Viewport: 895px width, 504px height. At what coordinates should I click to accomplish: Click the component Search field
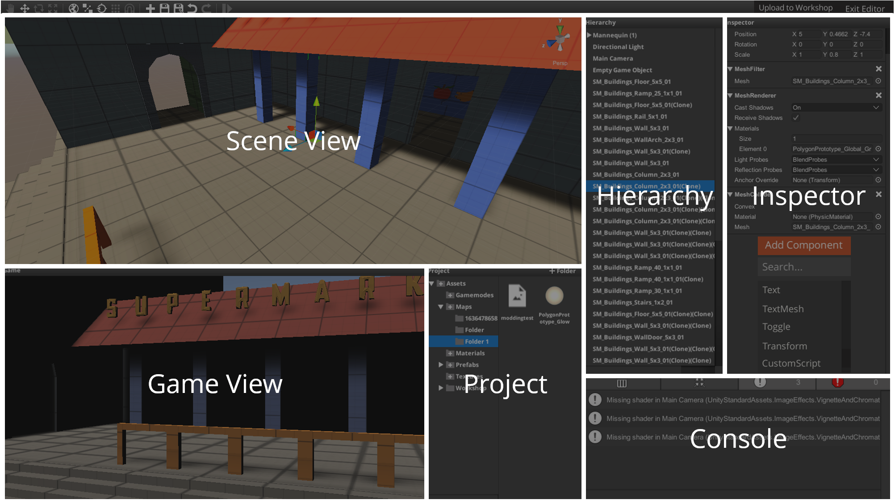(x=804, y=267)
